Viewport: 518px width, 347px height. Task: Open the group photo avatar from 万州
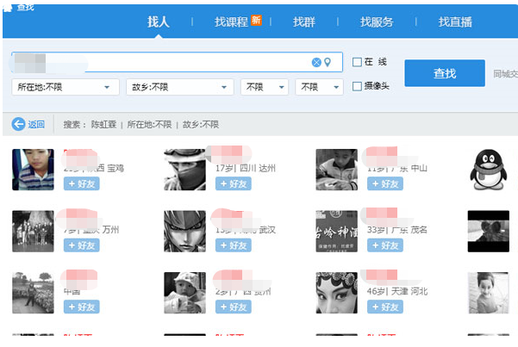tap(33, 231)
